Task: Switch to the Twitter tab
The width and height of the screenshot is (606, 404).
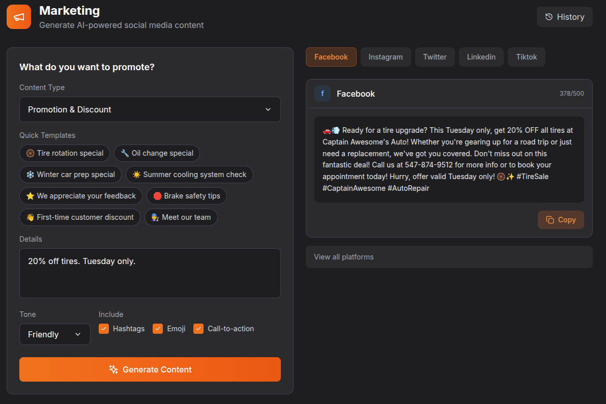Action: (435, 57)
